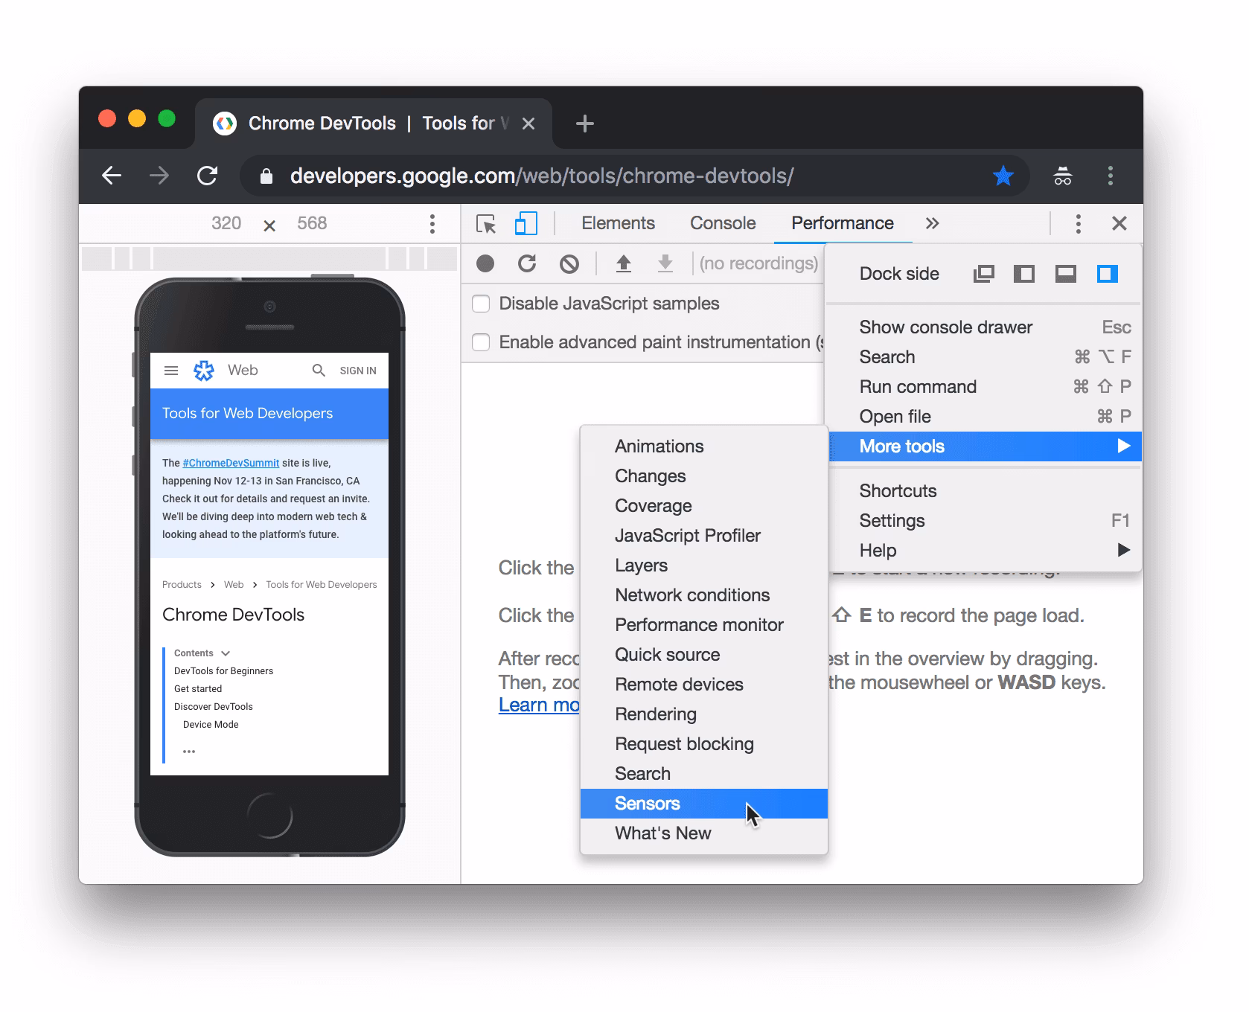The width and height of the screenshot is (1249, 1012).
Task: Toggle the bookmark star in the address bar
Action: click(1003, 176)
